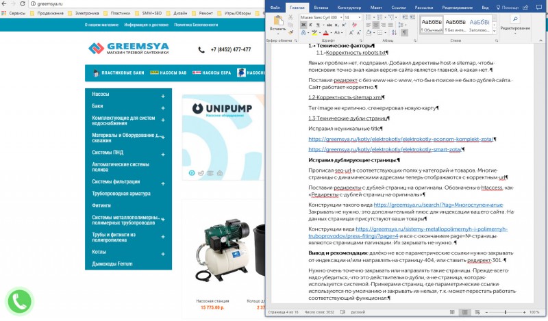
Task: Switch to the Конструктор ribbon tab
Action: click(x=349, y=8)
